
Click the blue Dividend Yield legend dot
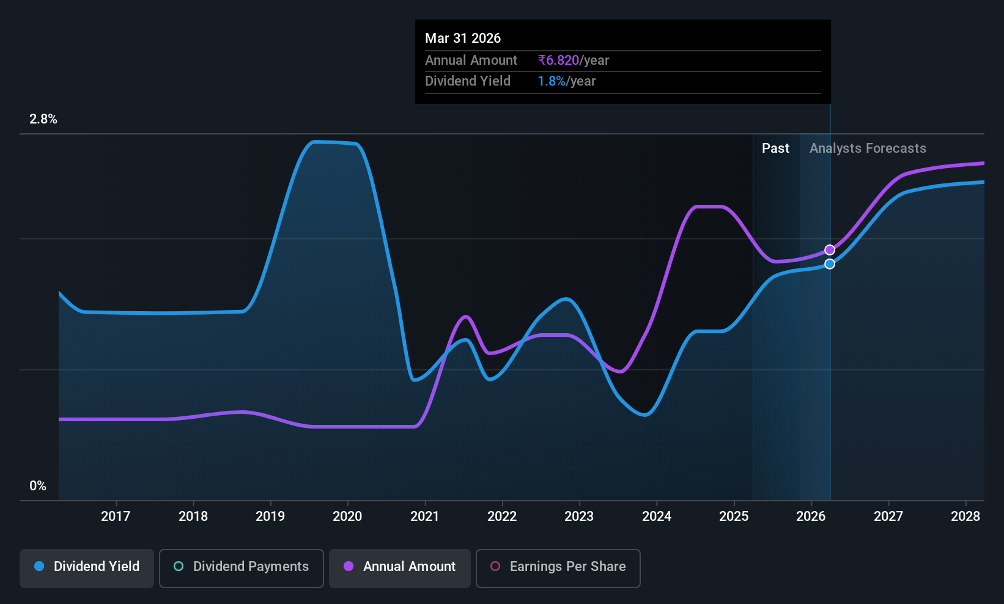39,566
